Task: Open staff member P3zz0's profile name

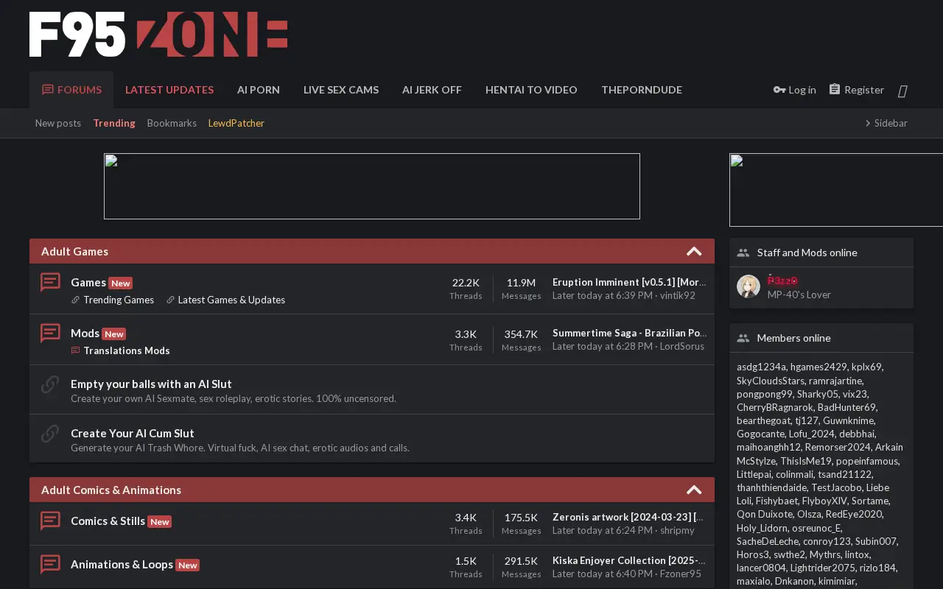Action: (782, 281)
